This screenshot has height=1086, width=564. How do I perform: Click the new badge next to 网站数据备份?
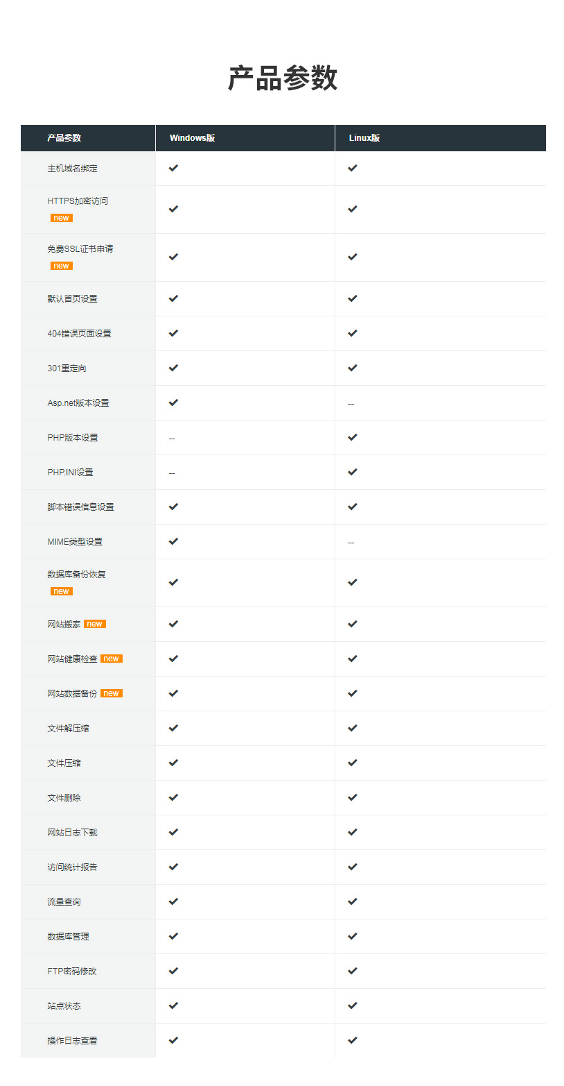pyautogui.click(x=112, y=693)
